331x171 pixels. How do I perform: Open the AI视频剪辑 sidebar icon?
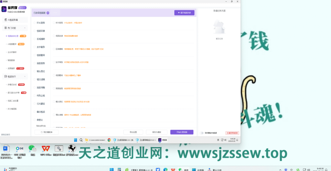[x=5, y=20]
